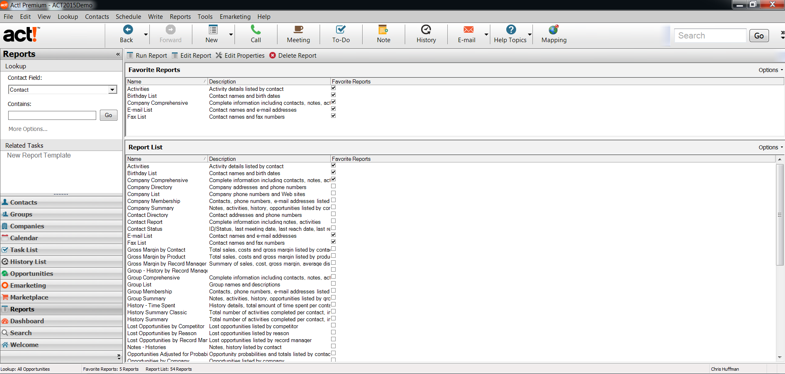
Task: Click the New record toolbar icon
Action: pos(213,30)
